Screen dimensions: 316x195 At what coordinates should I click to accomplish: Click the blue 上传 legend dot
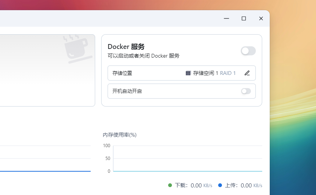tap(220, 185)
